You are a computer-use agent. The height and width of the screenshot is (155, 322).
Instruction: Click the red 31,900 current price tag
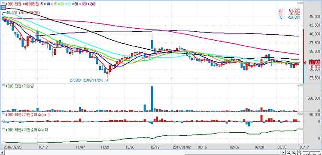pyautogui.click(x=315, y=63)
